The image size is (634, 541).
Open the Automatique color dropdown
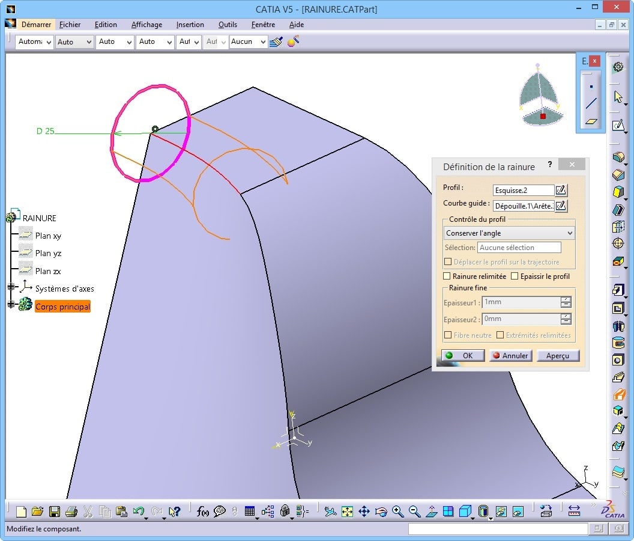34,41
